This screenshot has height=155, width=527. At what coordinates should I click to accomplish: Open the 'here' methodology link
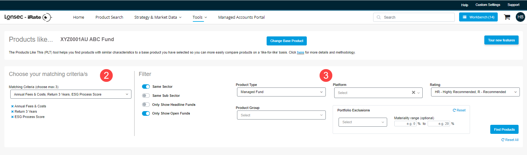(301, 52)
